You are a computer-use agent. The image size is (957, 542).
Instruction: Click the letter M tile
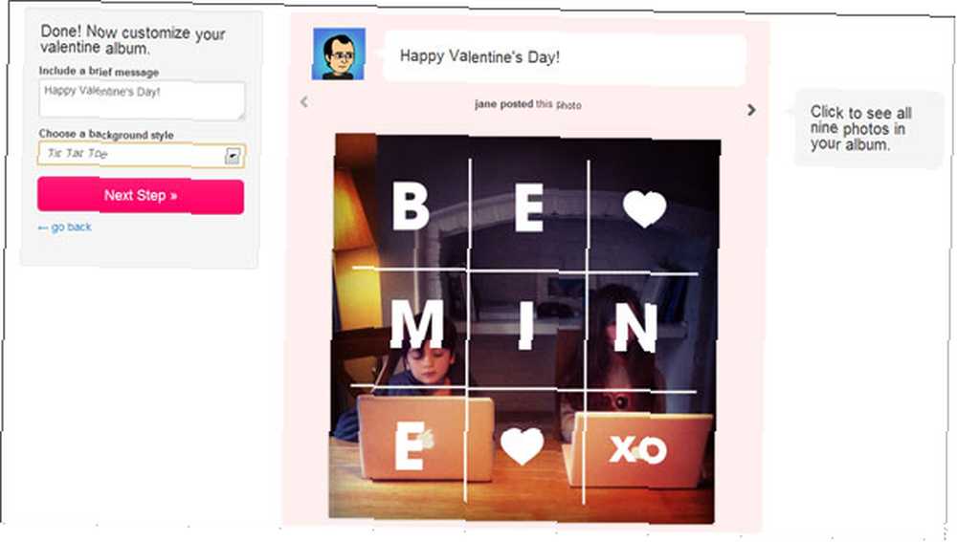(x=417, y=323)
